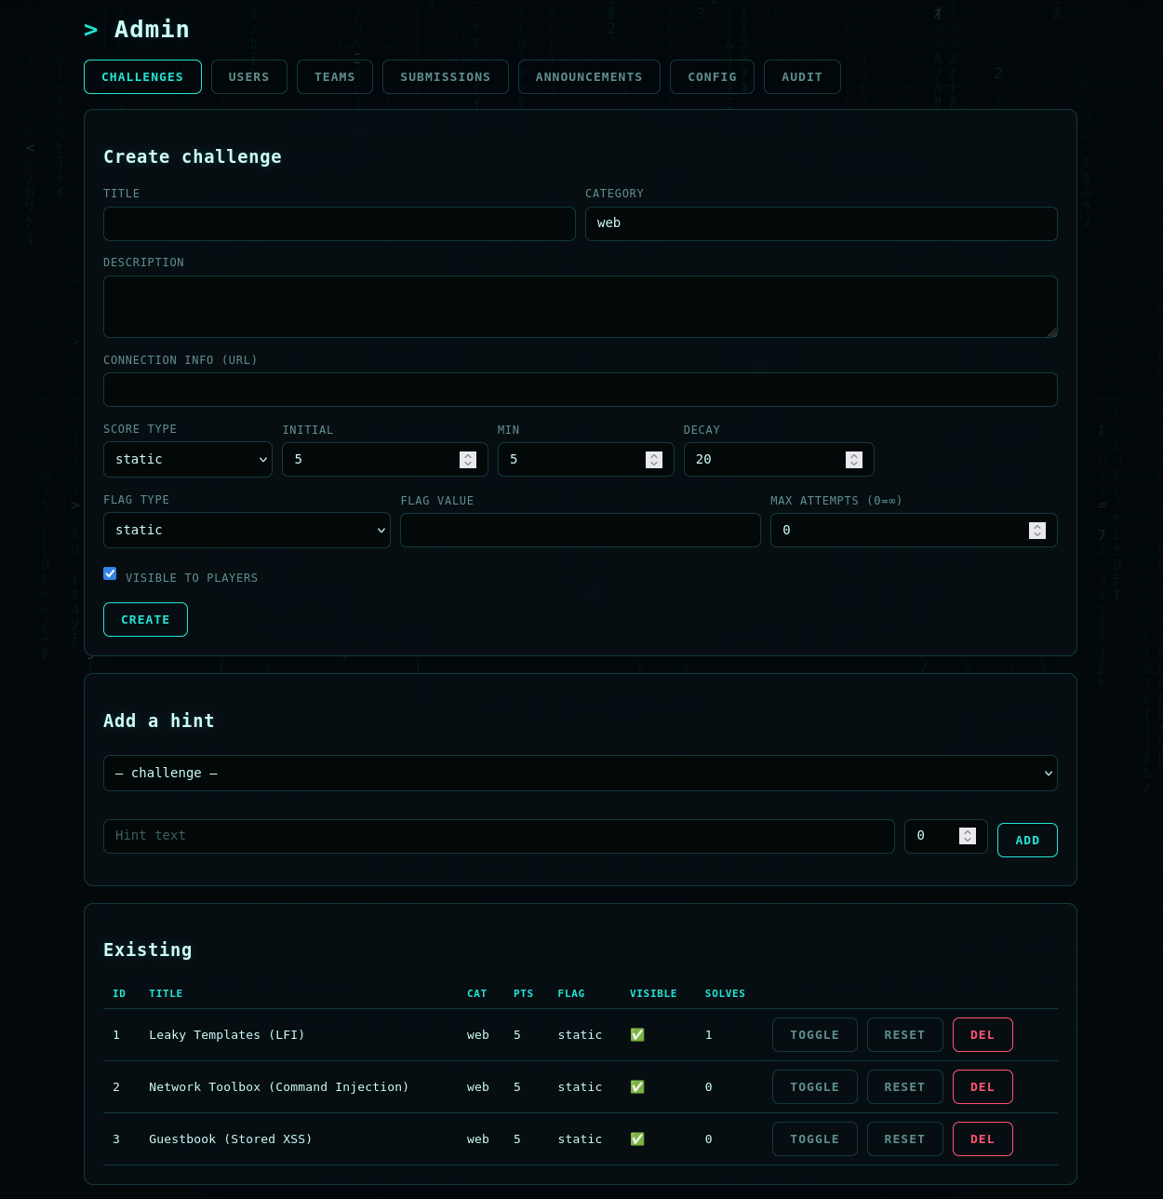This screenshot has height=1199, width=1163.
Task: Select the Config tab
Action: [x=712, y=77]
